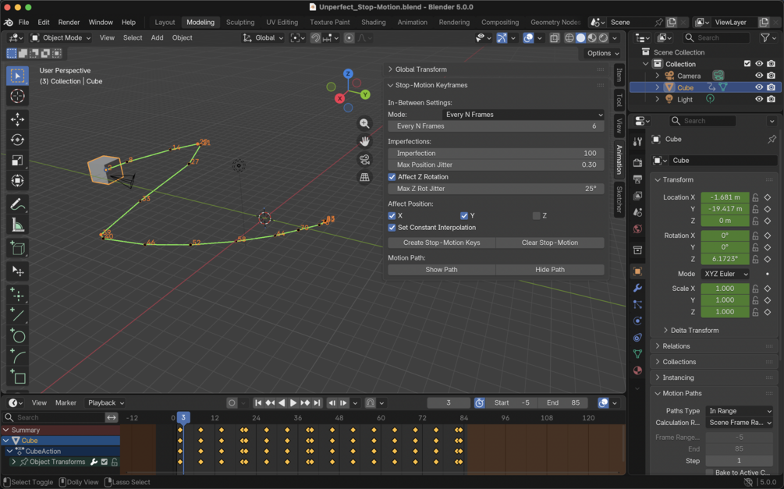This screenshot has width=784, height=489.
Task: Open Material properties tab icon
Action: click(x=637, y=370)
